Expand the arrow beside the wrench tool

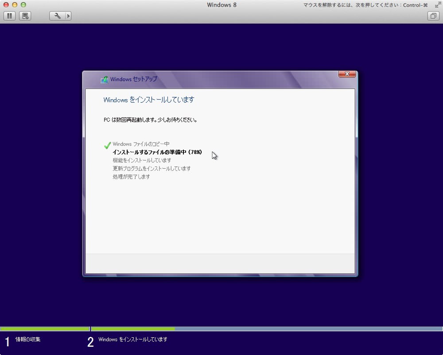[x=68, y=16]
